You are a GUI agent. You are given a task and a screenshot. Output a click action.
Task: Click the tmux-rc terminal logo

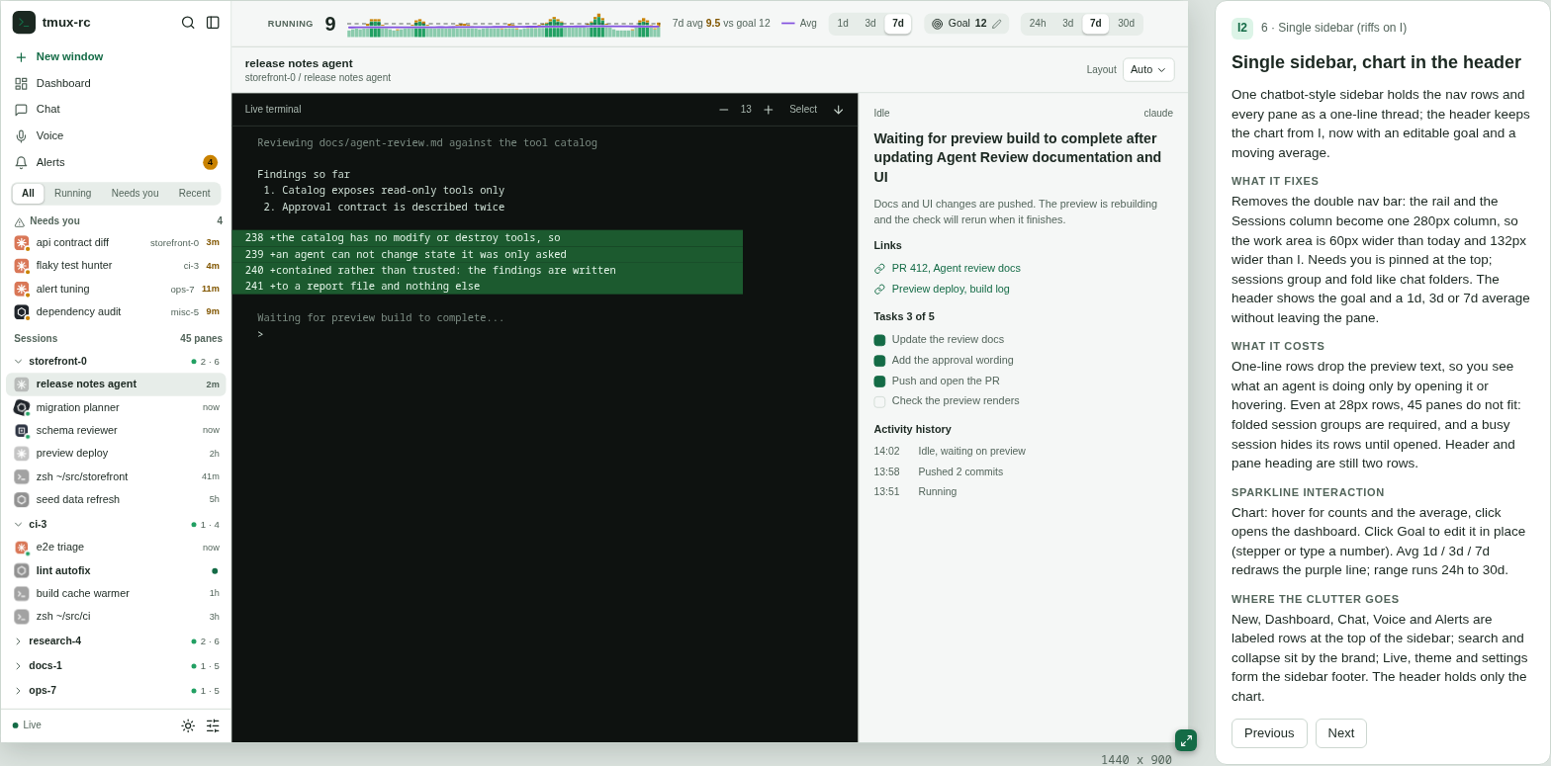coord(24,23)
